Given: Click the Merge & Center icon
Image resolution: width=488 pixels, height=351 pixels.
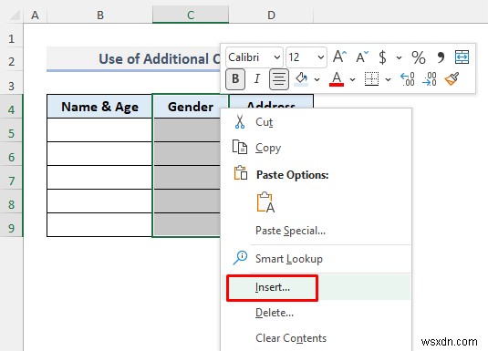Looking at the screenshot, I should [462, 57].
